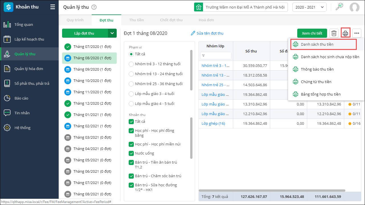Uncheck the Nước uống checkbox
This screenshot has height=205, width=365.
coord(131,153)
